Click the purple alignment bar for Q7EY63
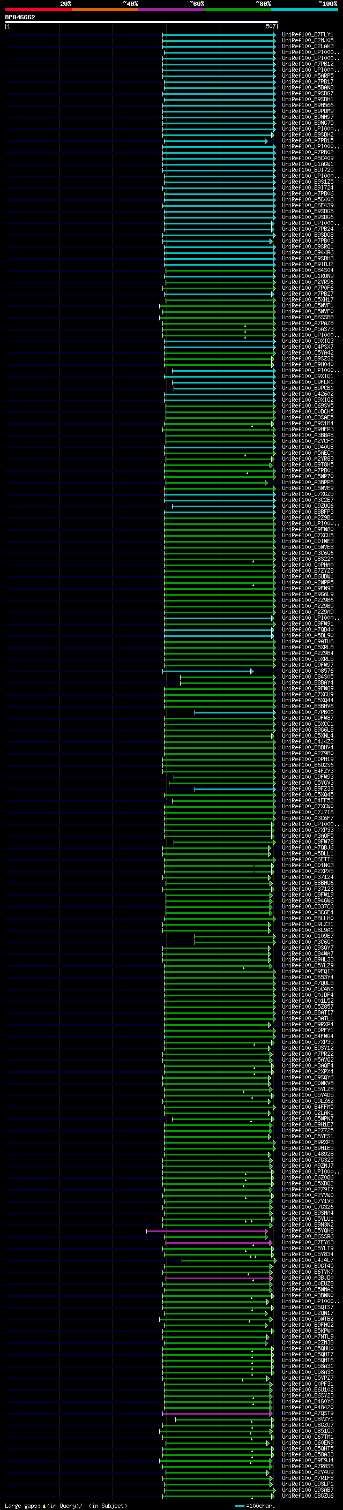This screenshot has height=1510, width=343. point(219,1243)
